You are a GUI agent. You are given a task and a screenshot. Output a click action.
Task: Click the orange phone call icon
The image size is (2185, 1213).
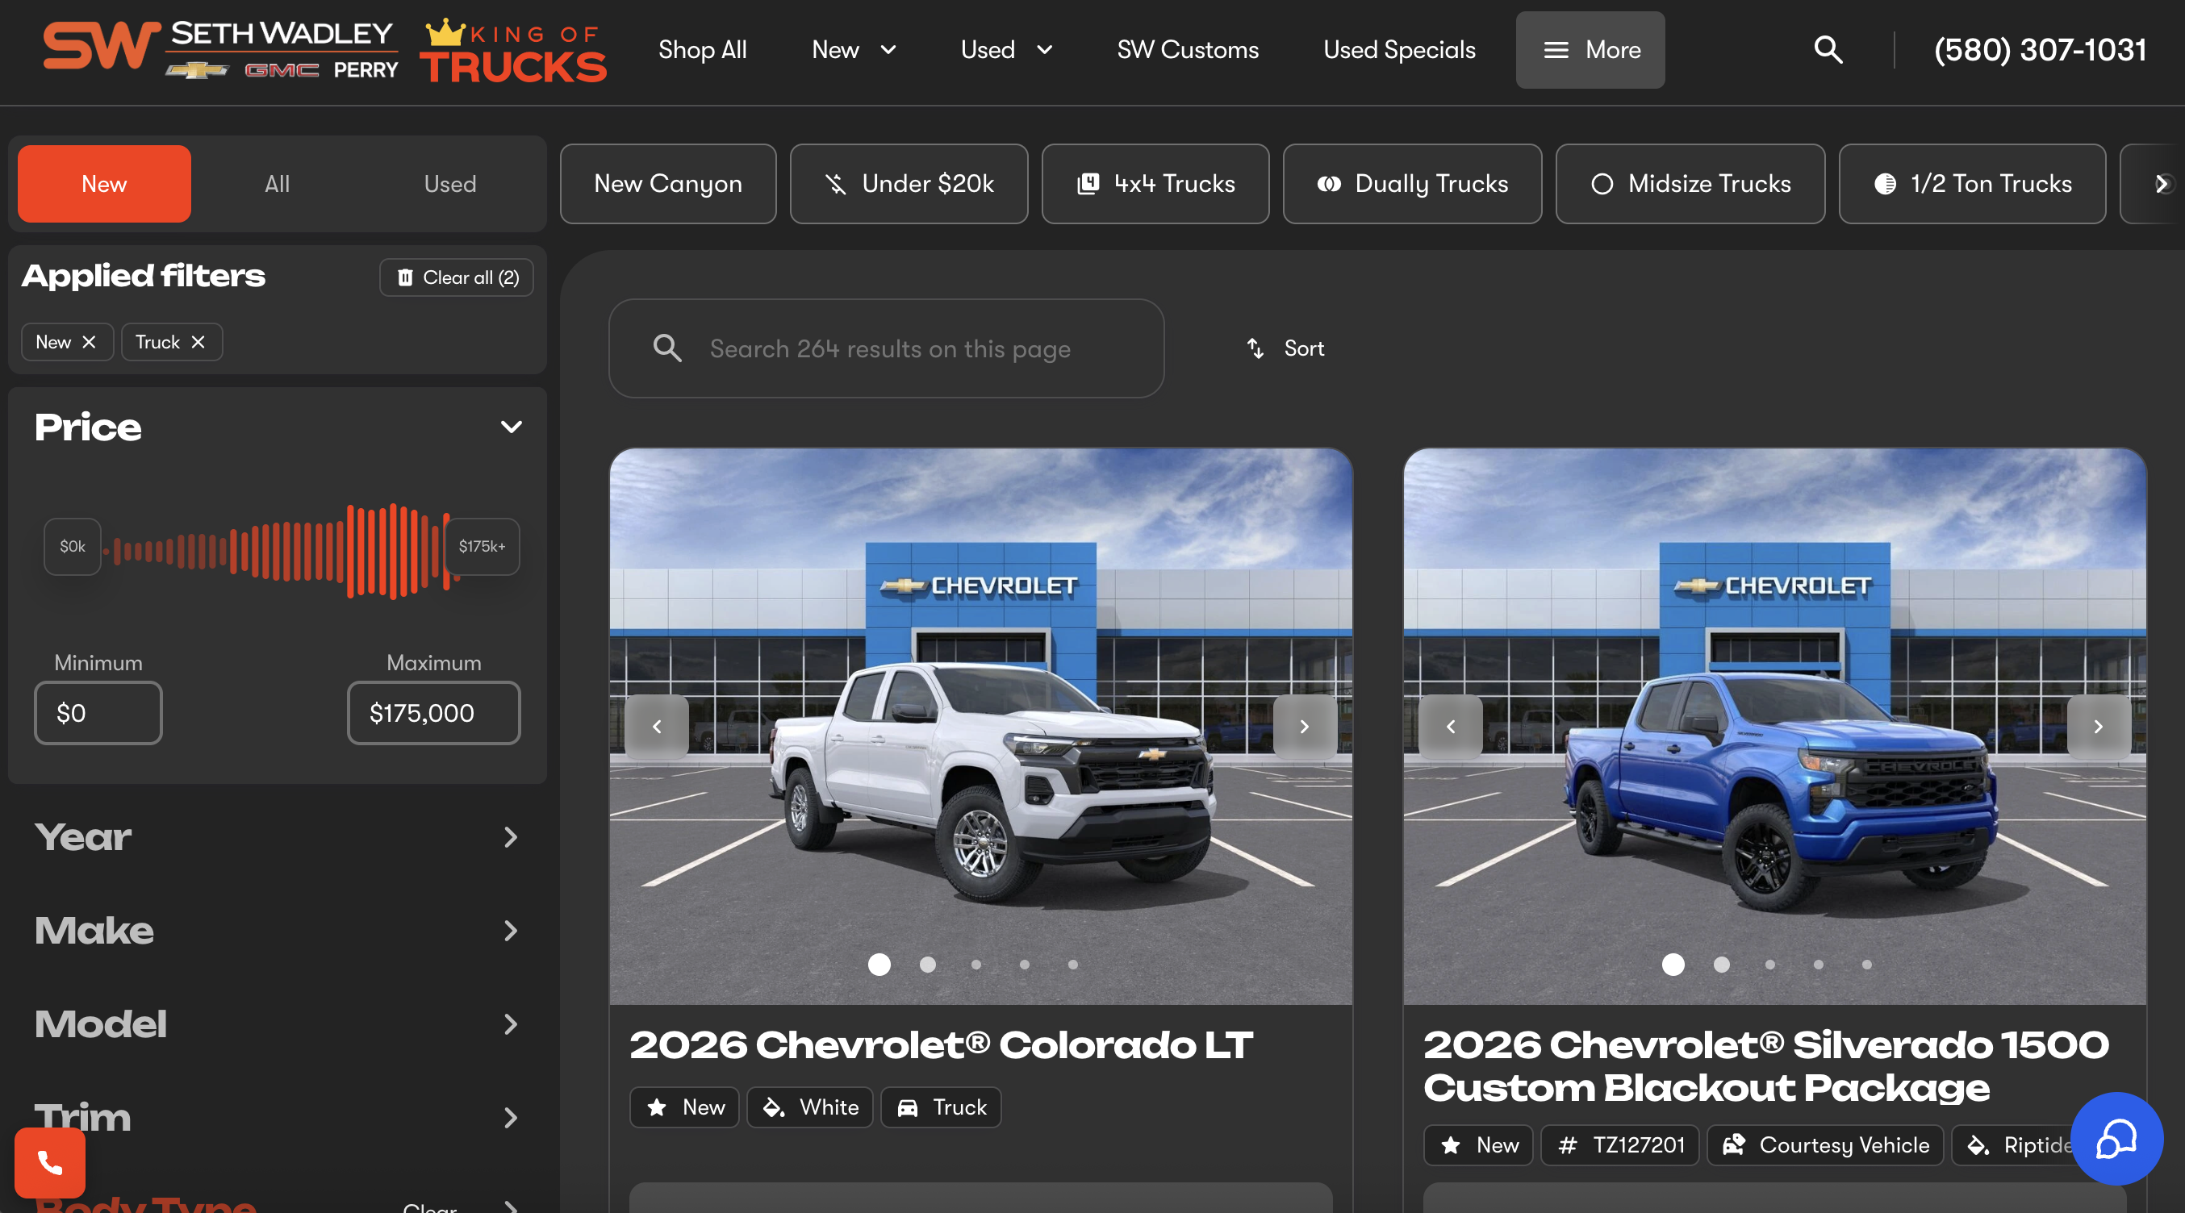(50, 1163)
